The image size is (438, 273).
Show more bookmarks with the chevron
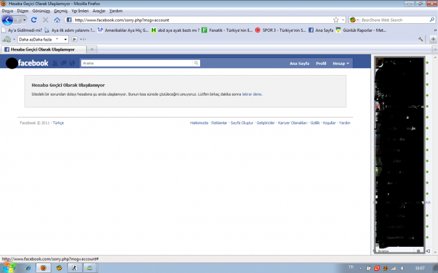(435, 30)
